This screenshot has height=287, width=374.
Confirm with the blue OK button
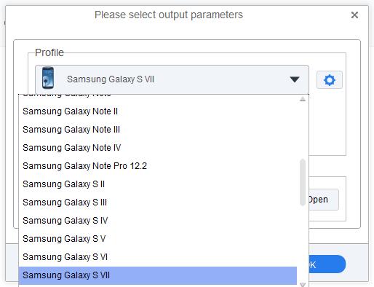[327, 264]
